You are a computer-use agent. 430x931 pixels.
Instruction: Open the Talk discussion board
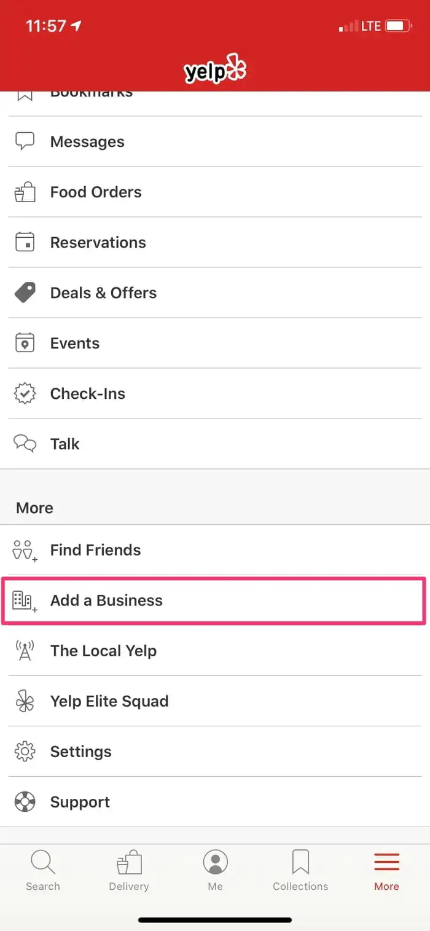click(x=64, y=444)
